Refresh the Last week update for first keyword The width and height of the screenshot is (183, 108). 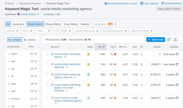(177, 54)
